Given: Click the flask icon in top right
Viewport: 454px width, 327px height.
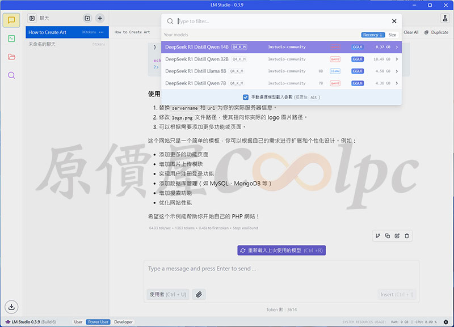Looking at the screenshot, I should pyautogui.click(x=445, y=18).
